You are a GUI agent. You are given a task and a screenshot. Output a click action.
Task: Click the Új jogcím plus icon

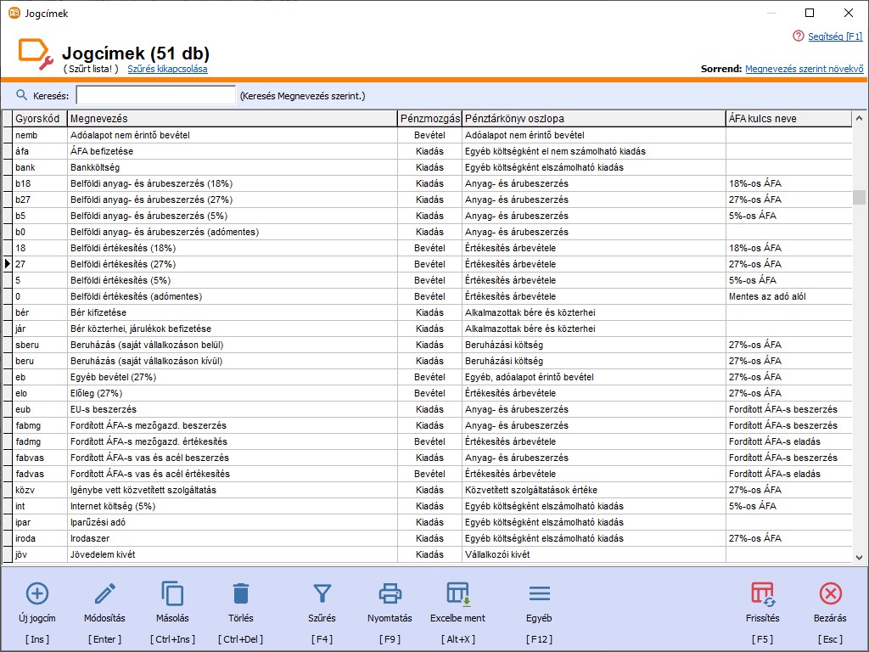click(37, 593)
